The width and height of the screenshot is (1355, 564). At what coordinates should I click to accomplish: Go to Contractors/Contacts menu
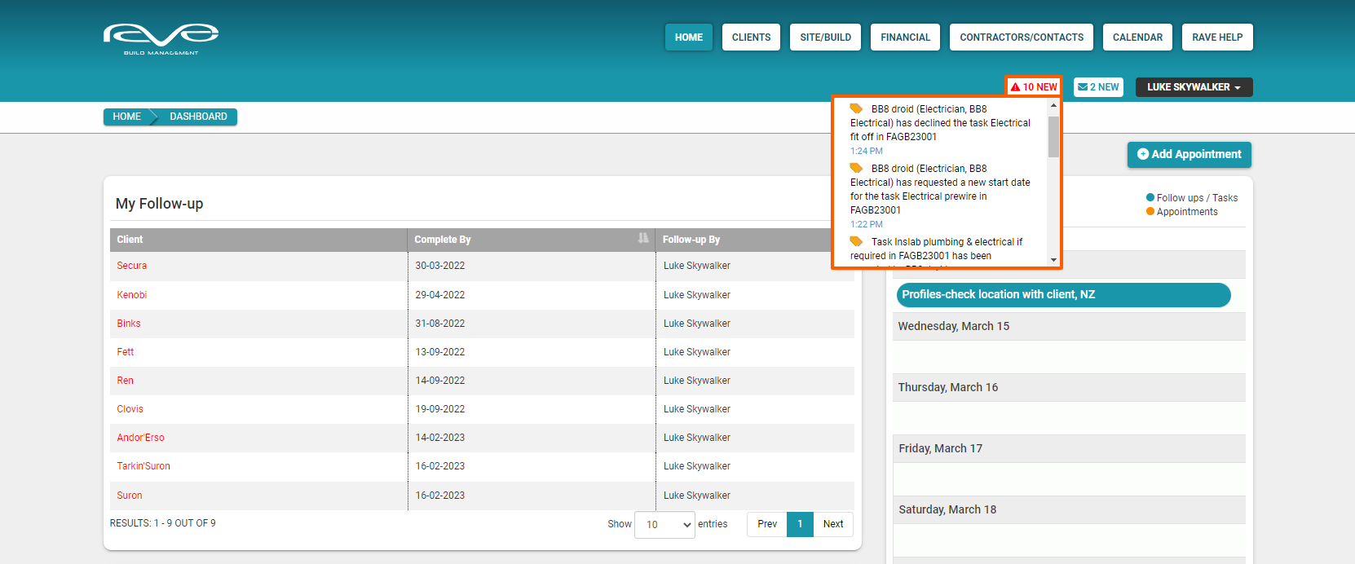[x=1022, y=37]
